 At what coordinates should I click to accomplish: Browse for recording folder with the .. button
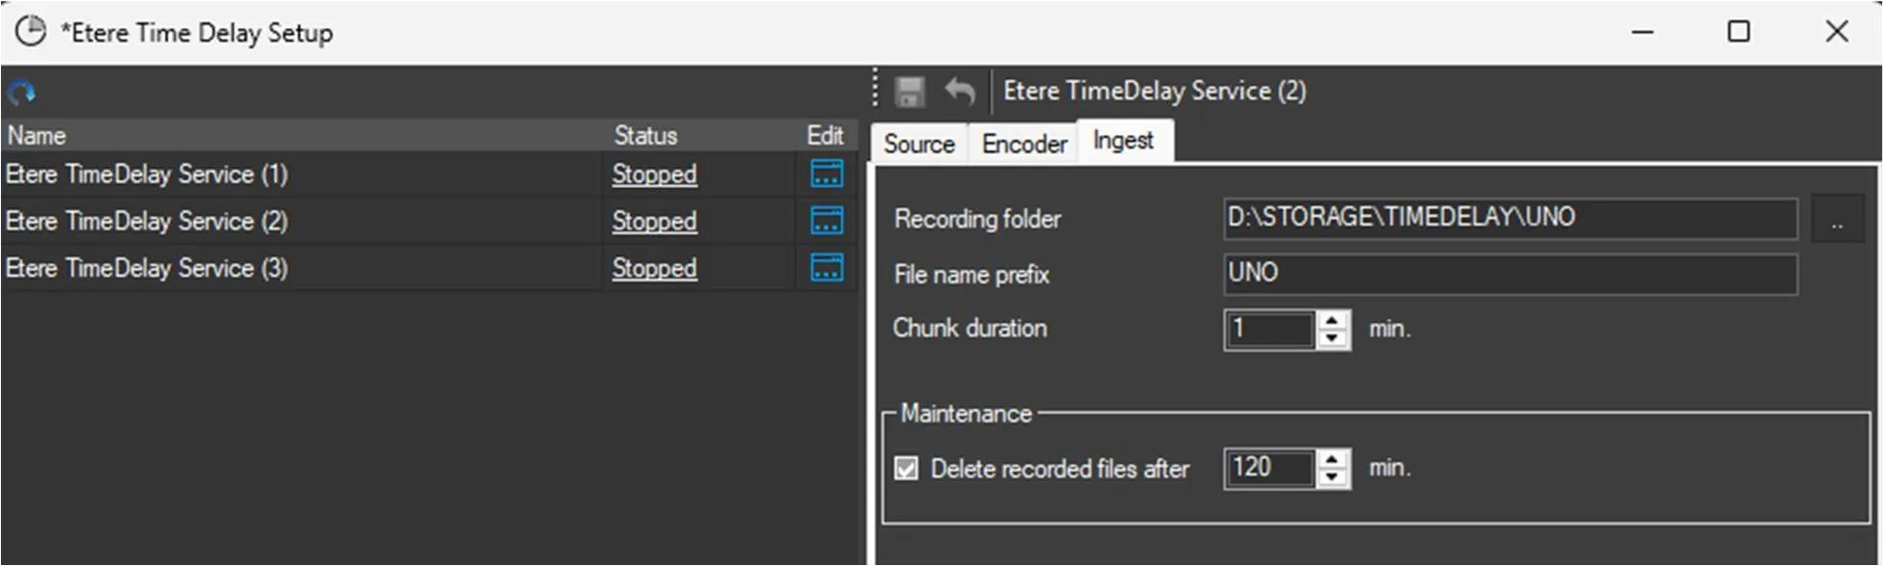pos(1837,219)
